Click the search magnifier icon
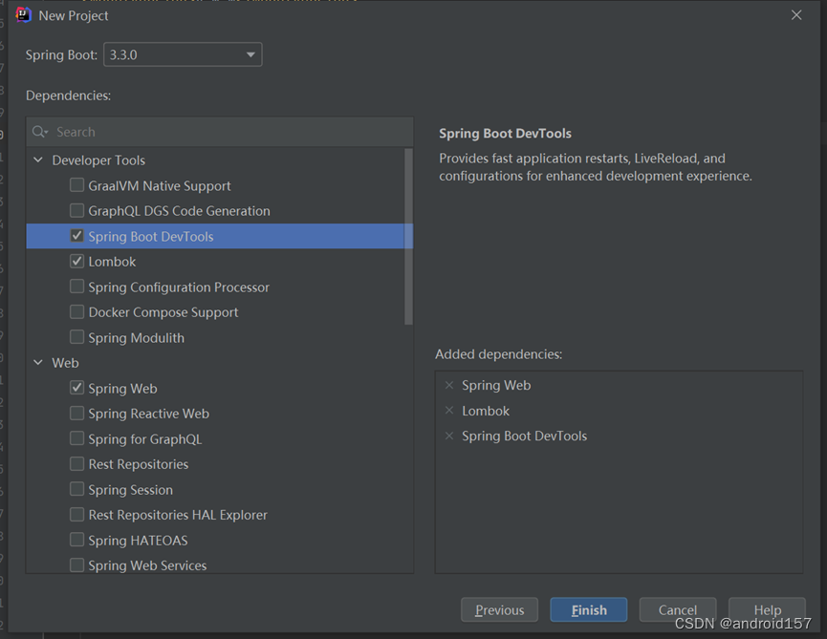This screenshot has width=827, height=639. click(x=39, y=132)
